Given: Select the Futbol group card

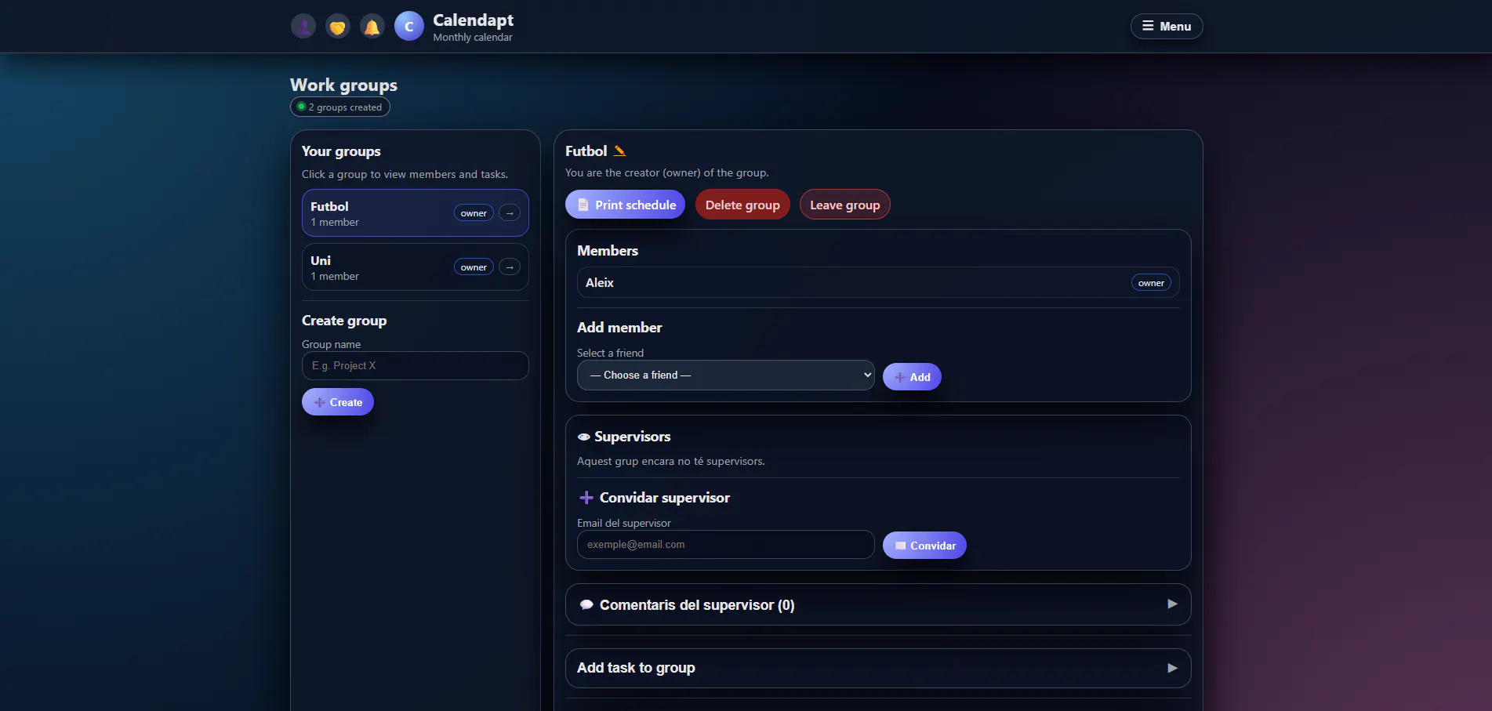Looking at the screenshot, I should pos(416,213).
